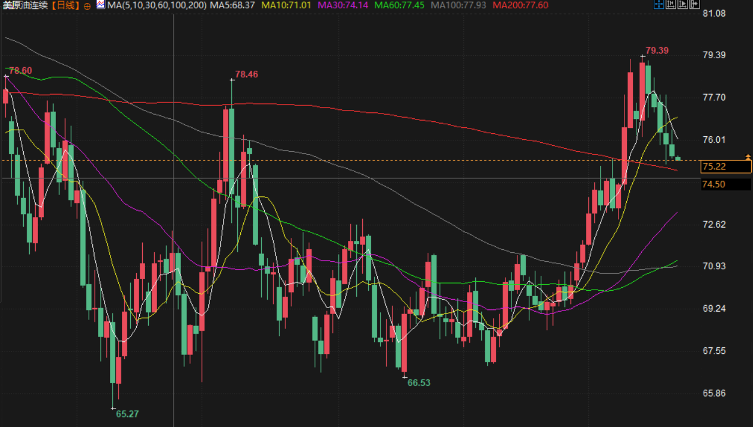Click the small orange marker above 75.22
Viewport: 753px width, 427px height.
click(748, 157)
